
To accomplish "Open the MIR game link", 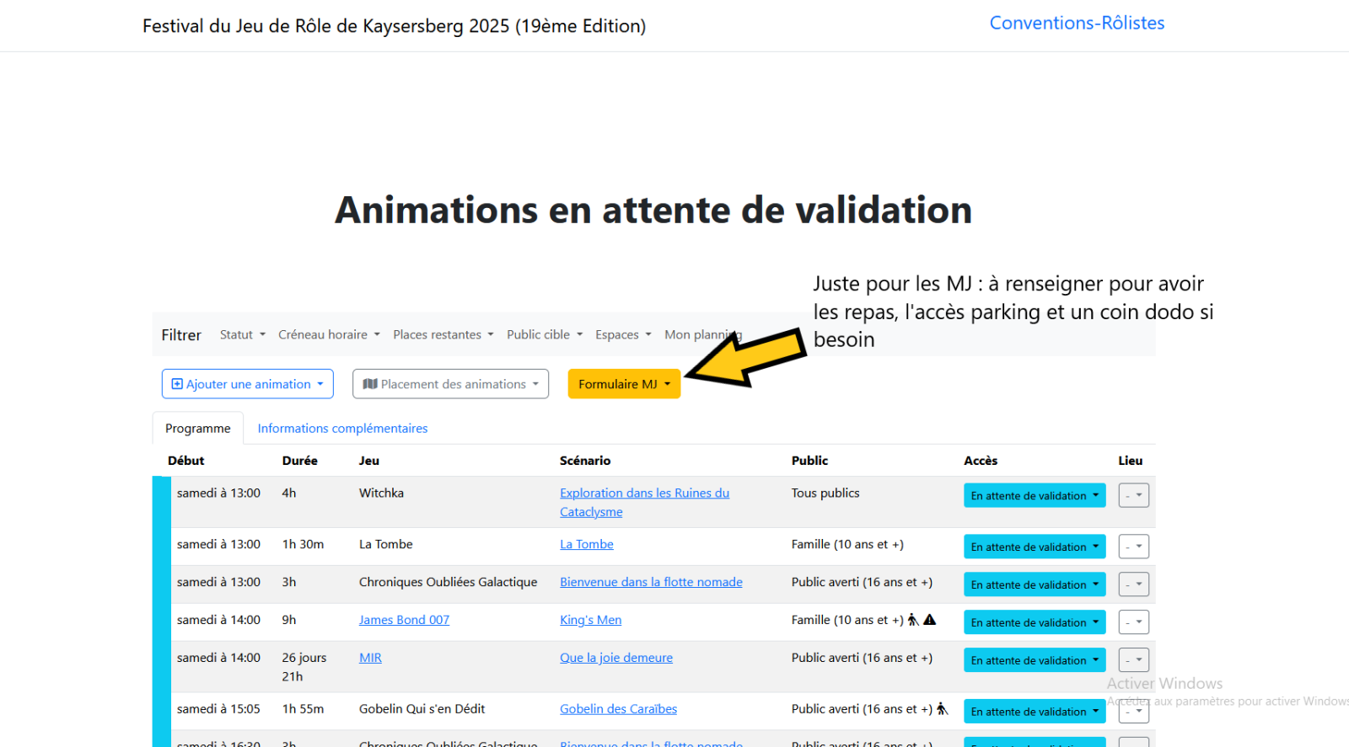I will [370, 658].
